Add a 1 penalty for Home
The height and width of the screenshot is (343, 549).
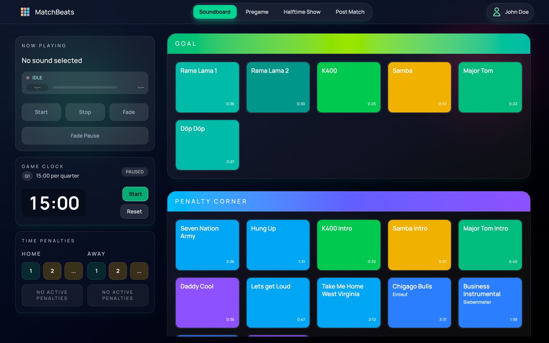coord(31,271)
